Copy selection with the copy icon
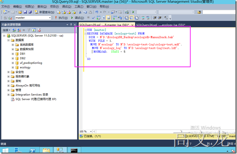This screenshot has height=154, width=237. pyautogui.click(x=85, y=12)
